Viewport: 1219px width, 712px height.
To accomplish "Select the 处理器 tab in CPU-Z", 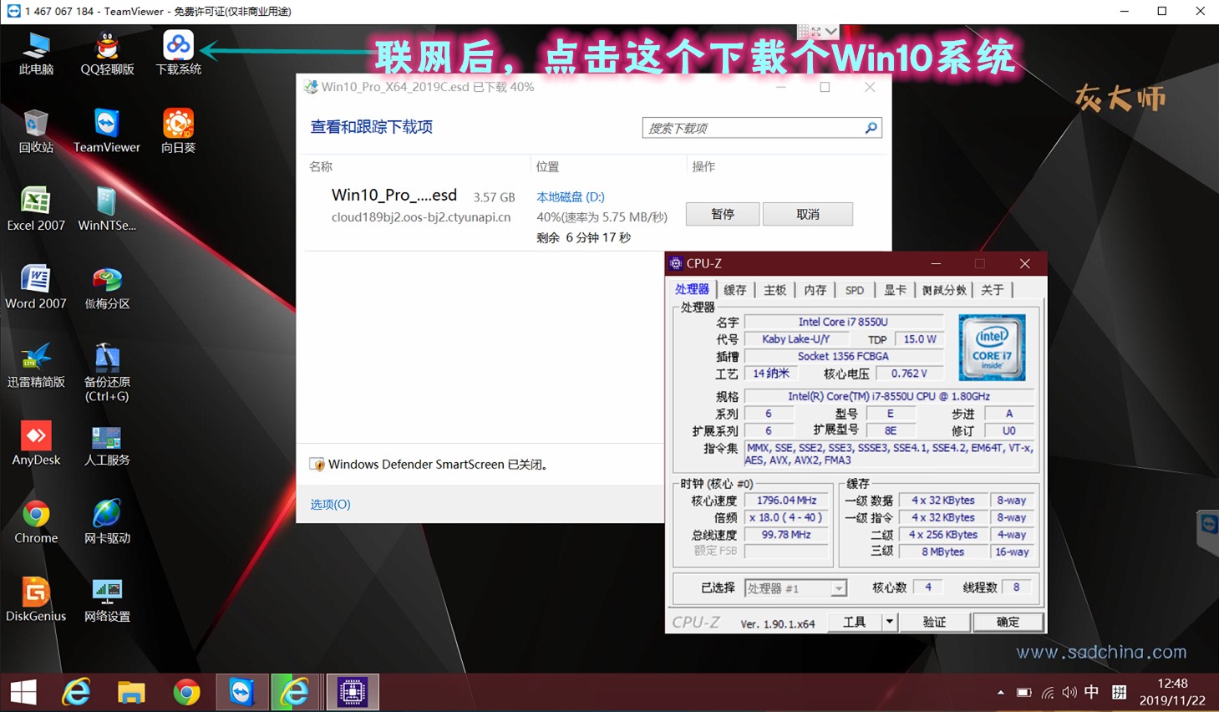I will click(x=692, y=289).
